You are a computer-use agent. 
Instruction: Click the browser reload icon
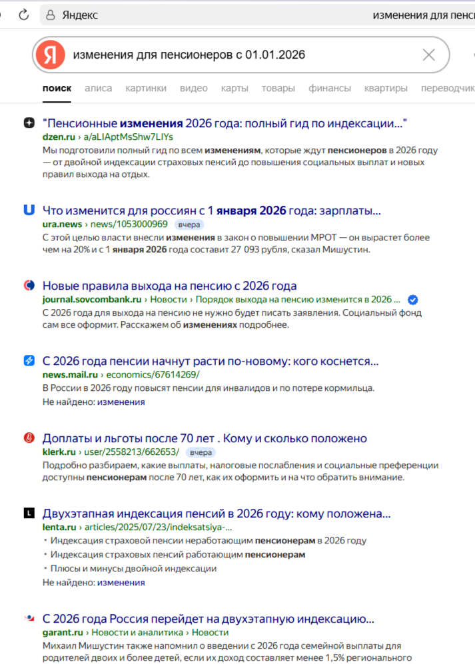pos(24,15)
